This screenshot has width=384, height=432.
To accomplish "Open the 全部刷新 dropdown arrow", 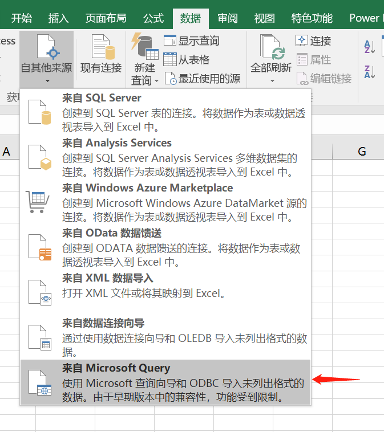I will pos(271,81).
